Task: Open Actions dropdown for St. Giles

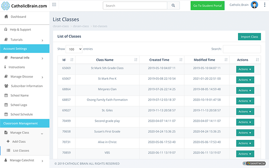Action: click(x=245, y=112)
